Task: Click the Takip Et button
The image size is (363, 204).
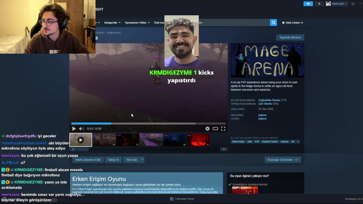Action: tap(113, 160)
